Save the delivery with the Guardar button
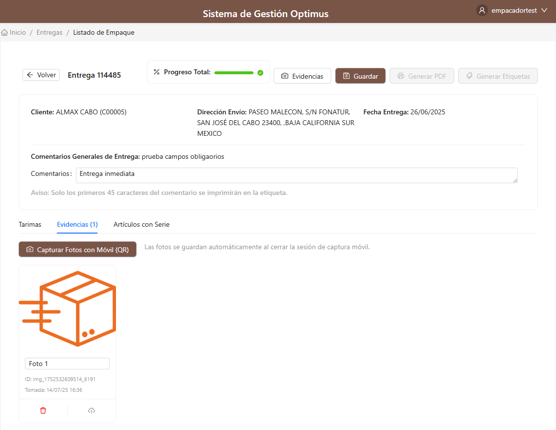This screenshot has width=556, height=430. tap(360, 76)
